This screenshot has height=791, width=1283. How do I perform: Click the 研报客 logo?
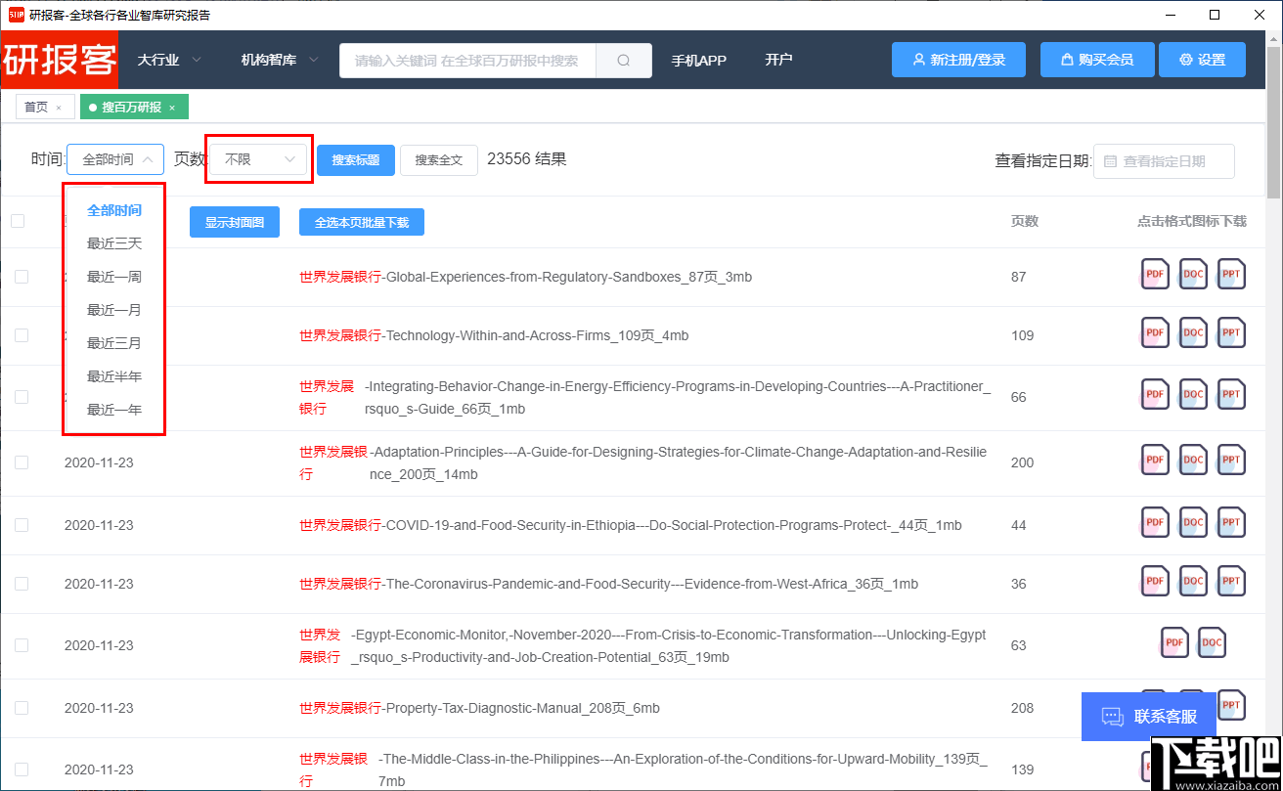60,60
